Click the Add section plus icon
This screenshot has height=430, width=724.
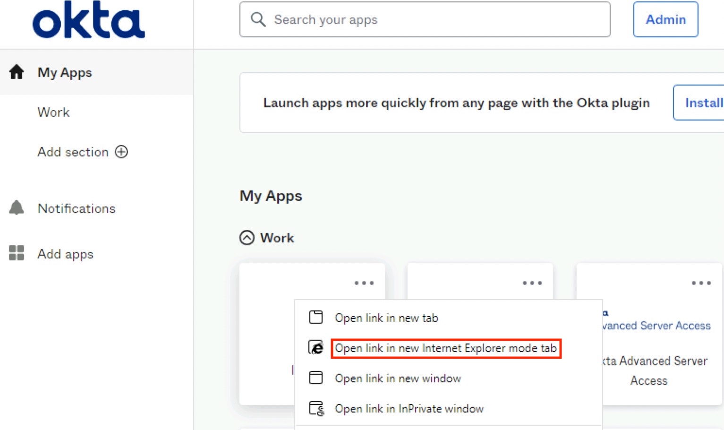[121, 152]
